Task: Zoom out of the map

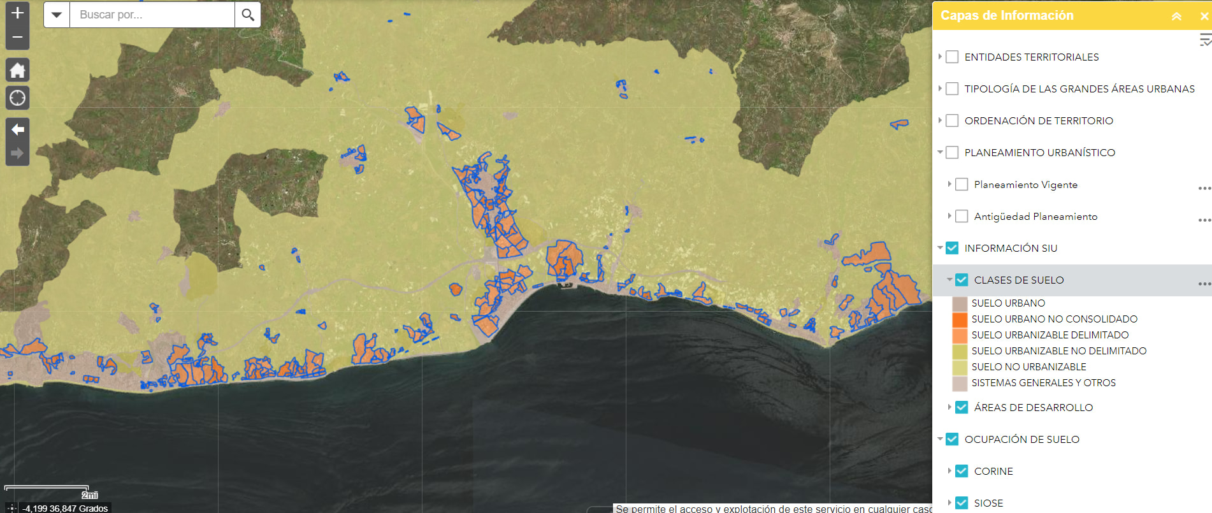Action: 17,38
